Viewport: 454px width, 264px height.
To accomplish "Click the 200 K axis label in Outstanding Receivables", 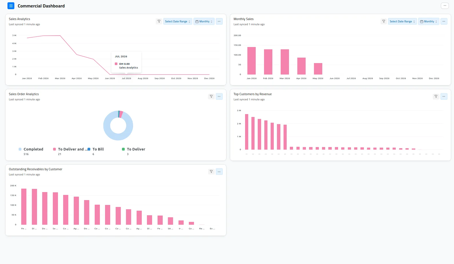I will (x=13, y=186).
